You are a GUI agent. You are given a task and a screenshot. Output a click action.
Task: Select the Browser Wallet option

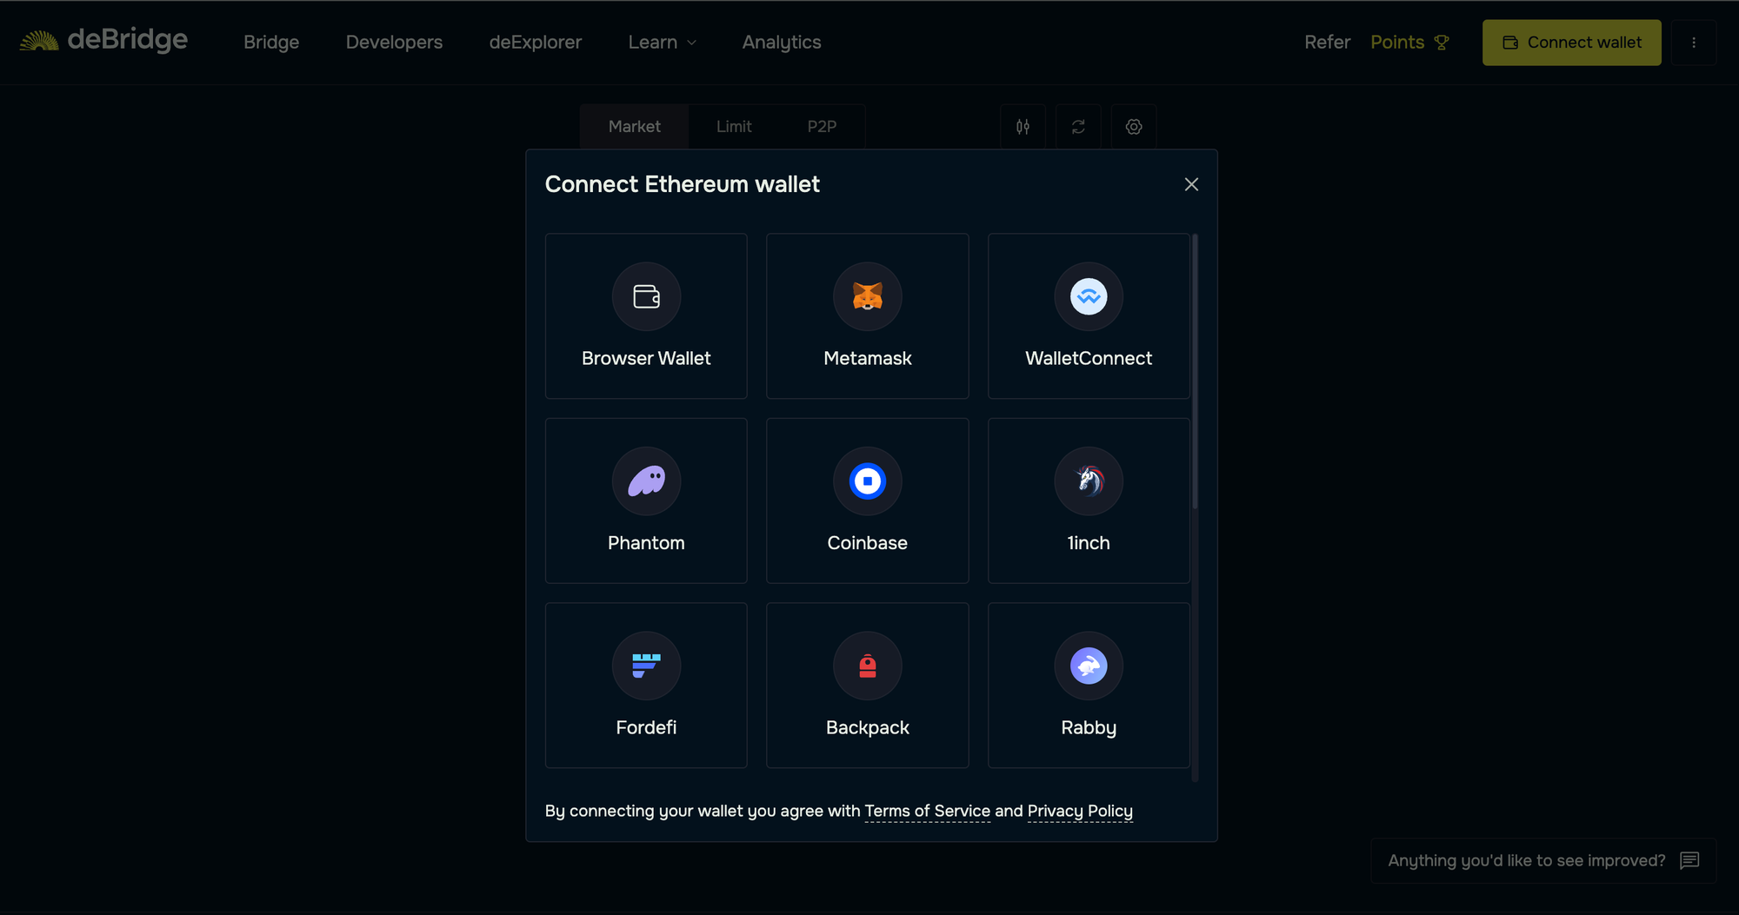click(646, 316)
